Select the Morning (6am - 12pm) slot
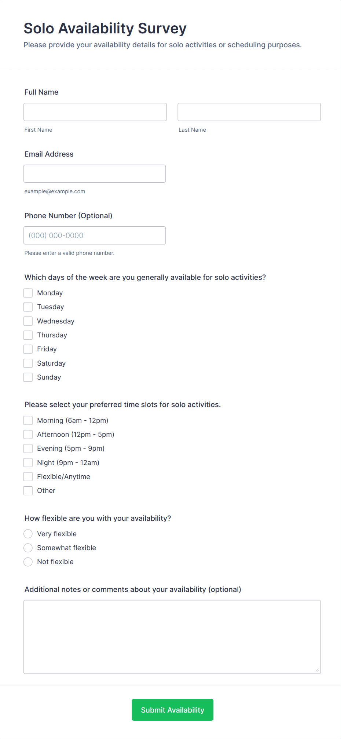The width and height of the screenshot is (341, 739). [x=28, y=420]
